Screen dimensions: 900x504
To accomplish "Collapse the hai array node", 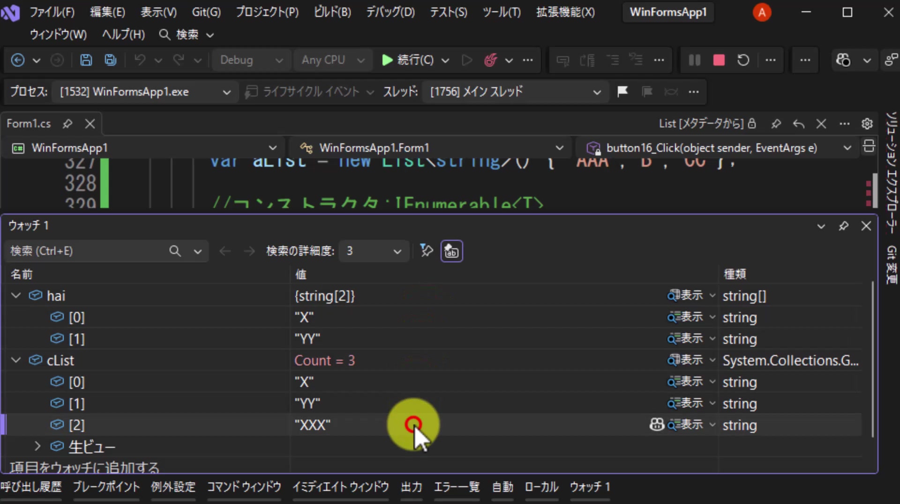I will 16,296.
